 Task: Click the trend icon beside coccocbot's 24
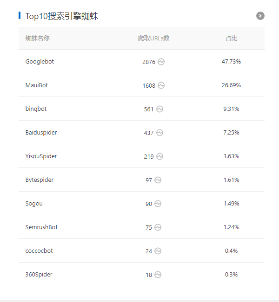(x=158, y=251)
